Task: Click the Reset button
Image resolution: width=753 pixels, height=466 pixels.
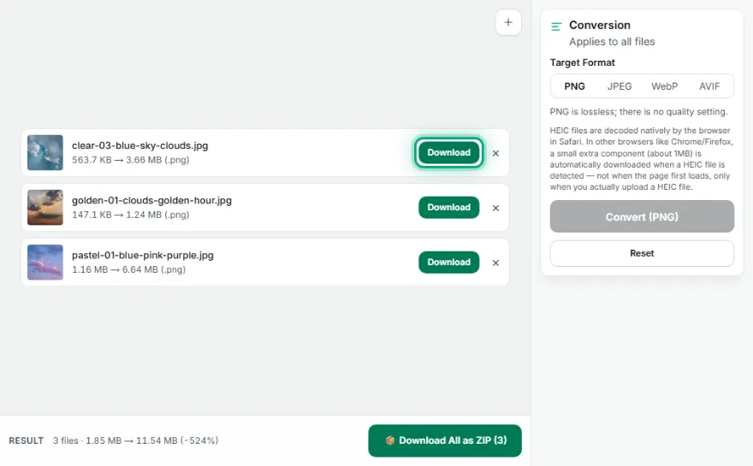Action: click(x=642, y=253)
